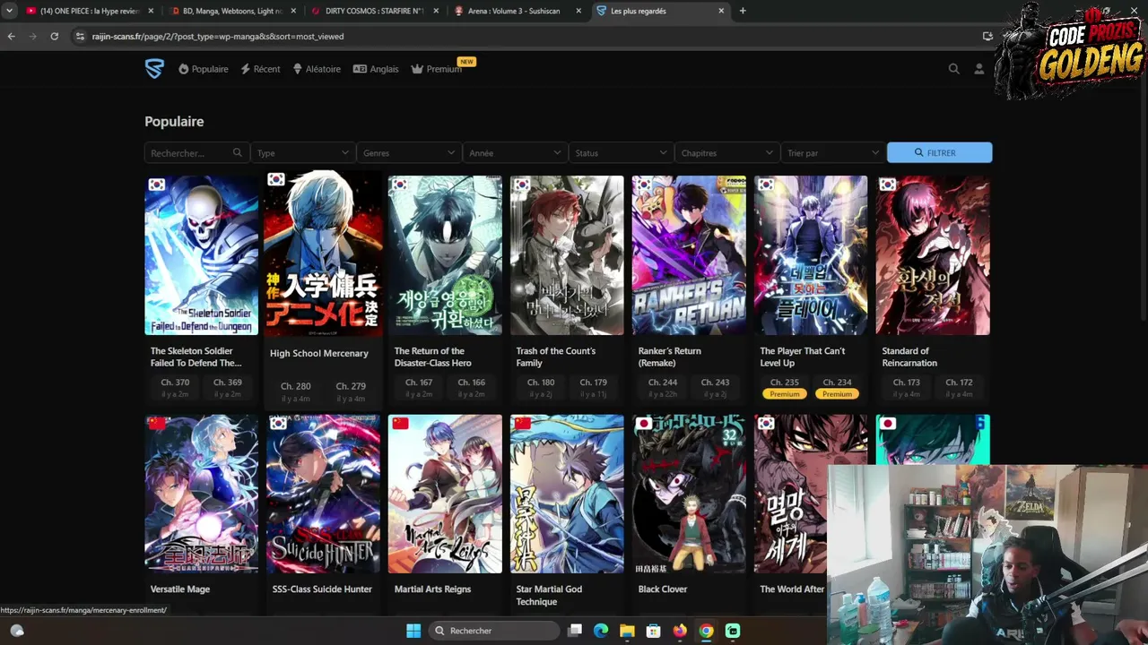Click the browser address bar URL
1148x645 pixels.
218,37
